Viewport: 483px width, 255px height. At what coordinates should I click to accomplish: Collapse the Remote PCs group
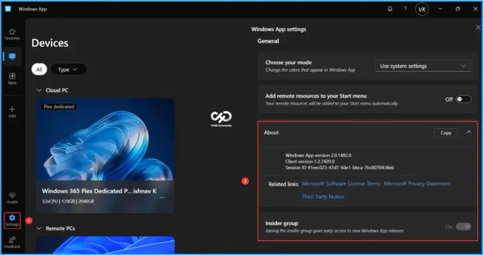pyautogui.click(x=39, y=228)
